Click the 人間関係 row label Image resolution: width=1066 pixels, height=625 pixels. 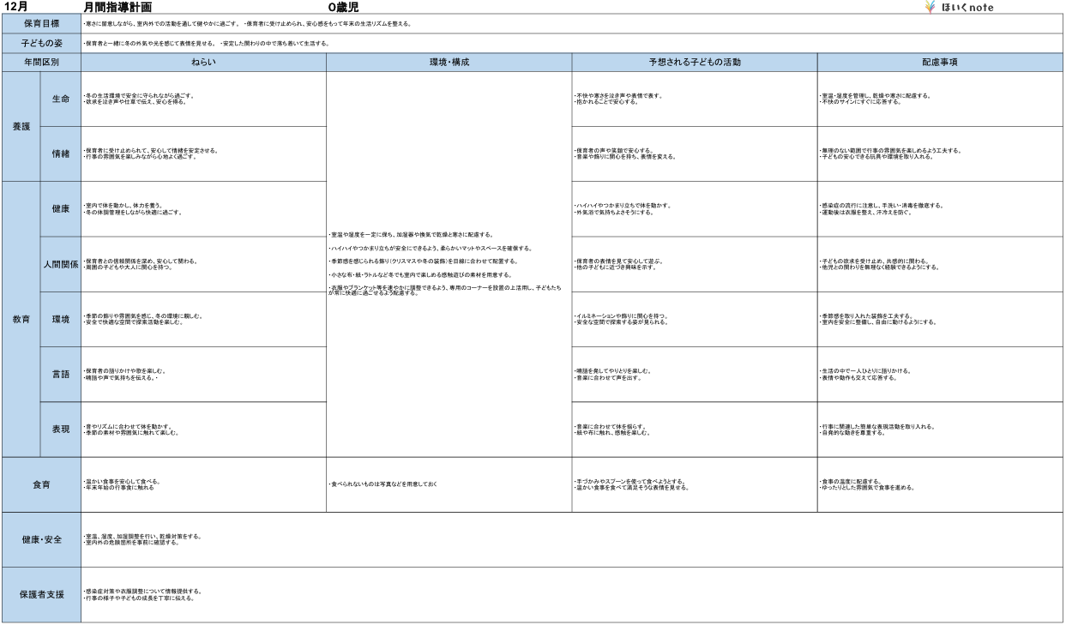click(x=61, y=264)
